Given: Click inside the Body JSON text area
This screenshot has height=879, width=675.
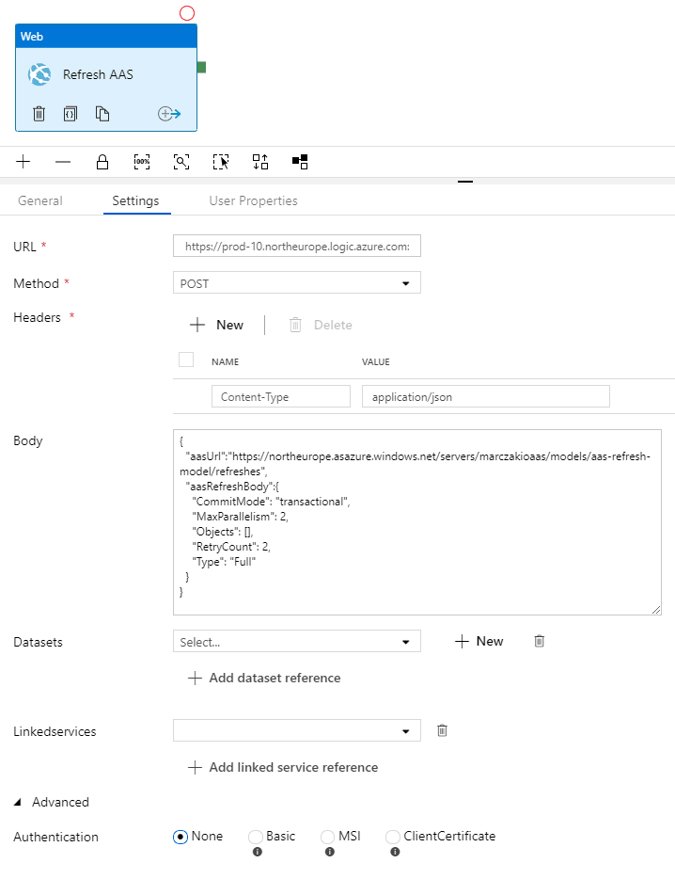Looking at the screenshot, I should point(417,522).
